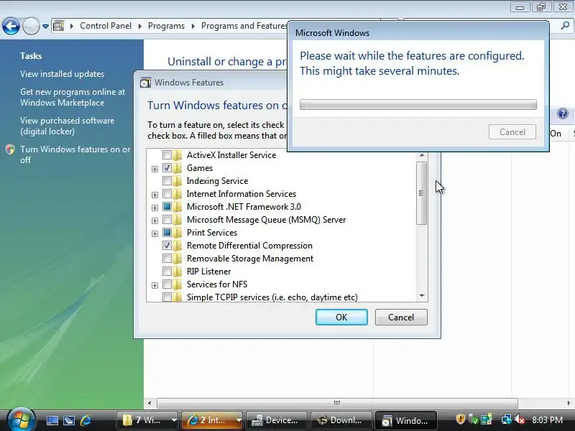
Task: Check Simple TCPIP services box
Action: tap(167, 297)
